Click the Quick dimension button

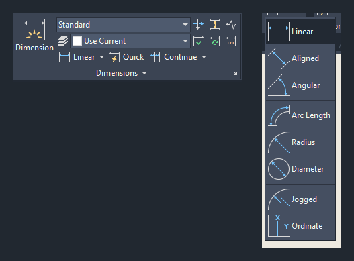point(126,57)
